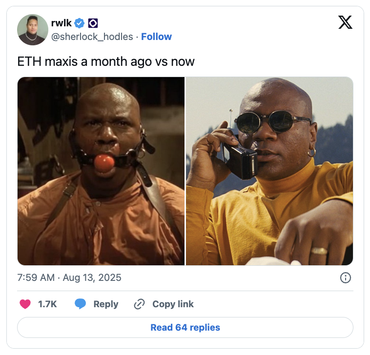Click the square affiliate badge beside rwlk
370x355 pixels.
coord(93,23)
